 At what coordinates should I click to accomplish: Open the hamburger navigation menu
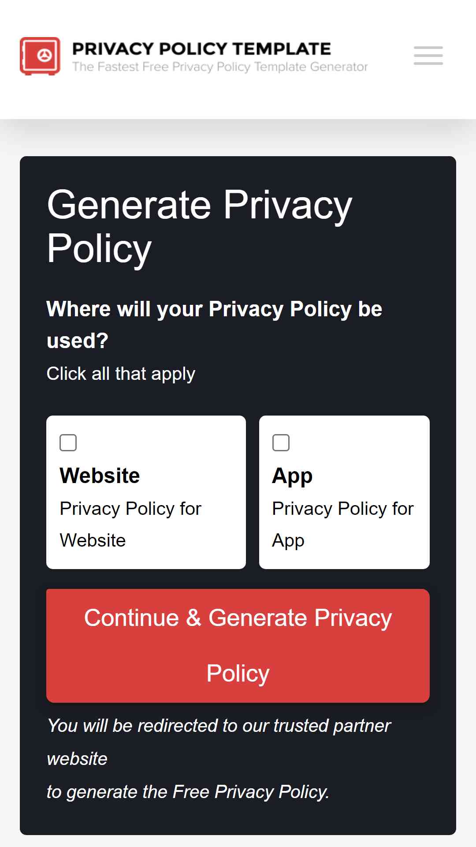point(428,56)
